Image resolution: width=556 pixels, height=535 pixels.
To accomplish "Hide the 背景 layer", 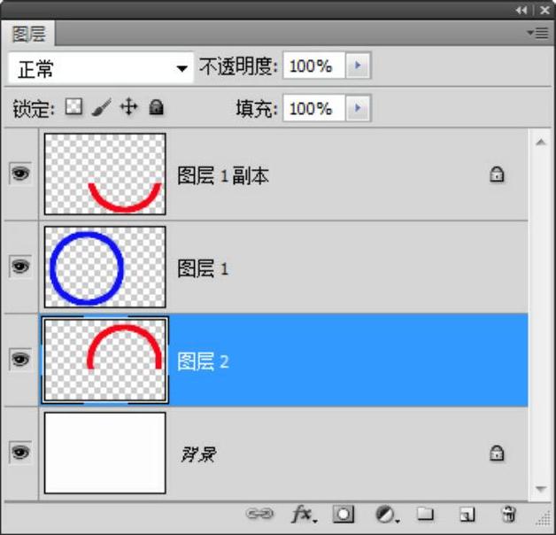I will tap(19, 453).
